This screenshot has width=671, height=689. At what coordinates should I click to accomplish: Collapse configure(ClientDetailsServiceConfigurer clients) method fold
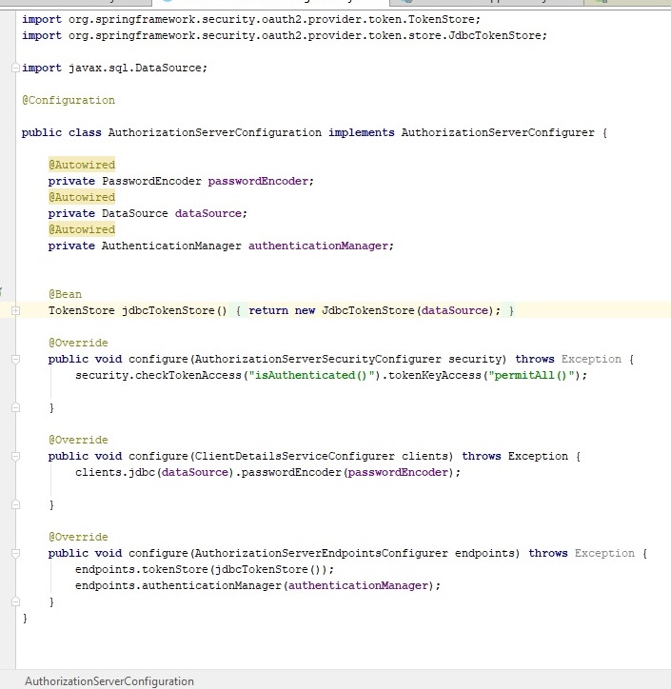point(15,457)
